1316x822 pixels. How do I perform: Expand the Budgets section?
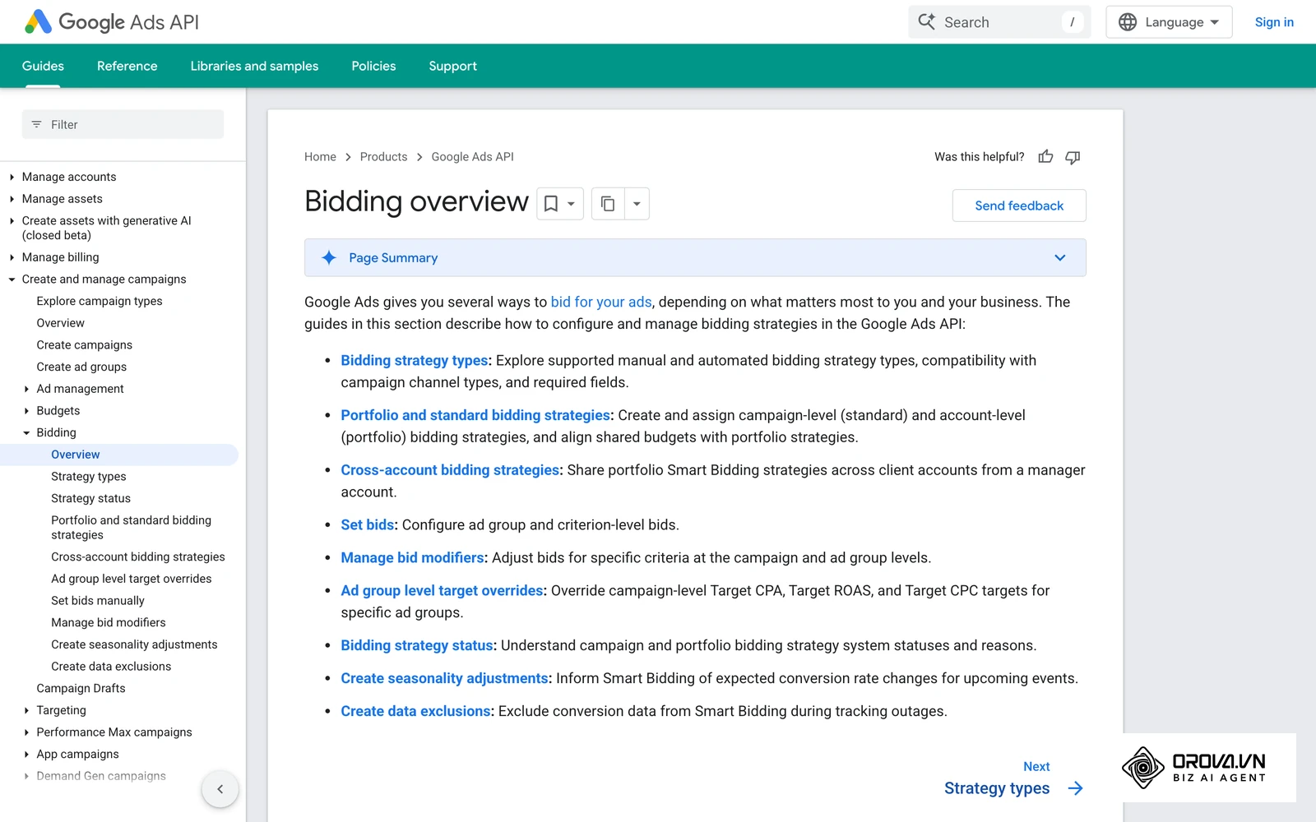26,411
